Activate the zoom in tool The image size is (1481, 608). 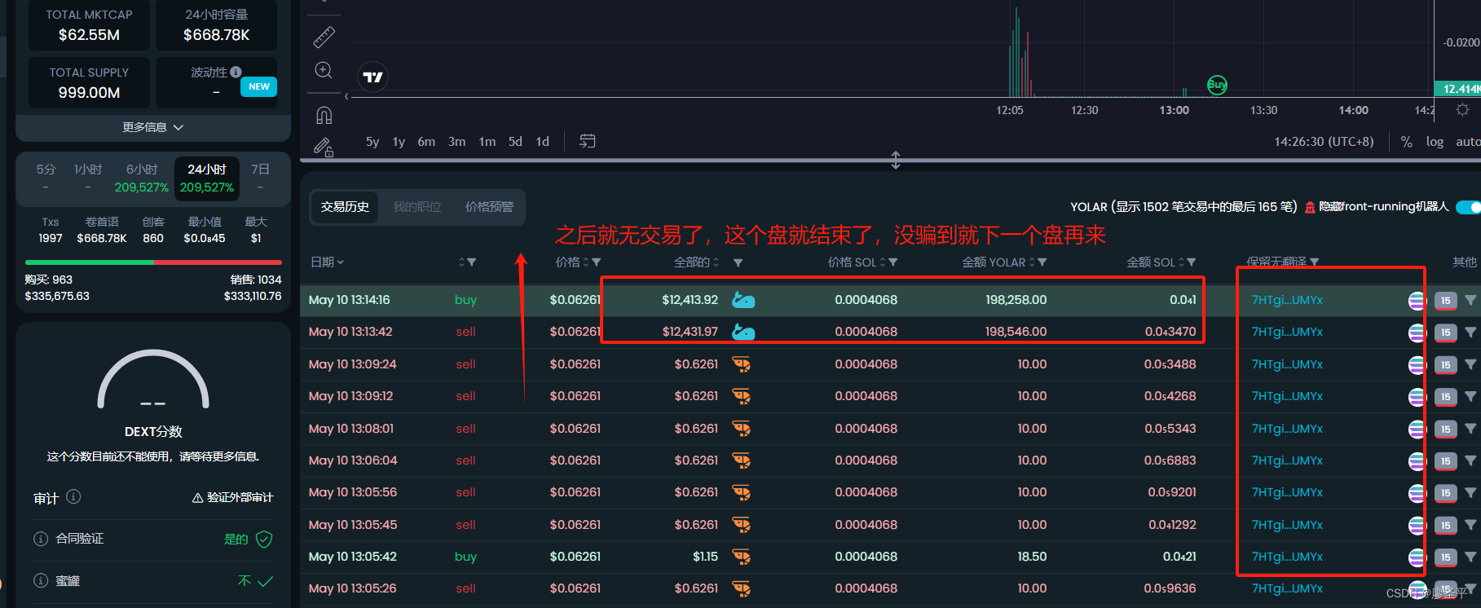[324, 70]
